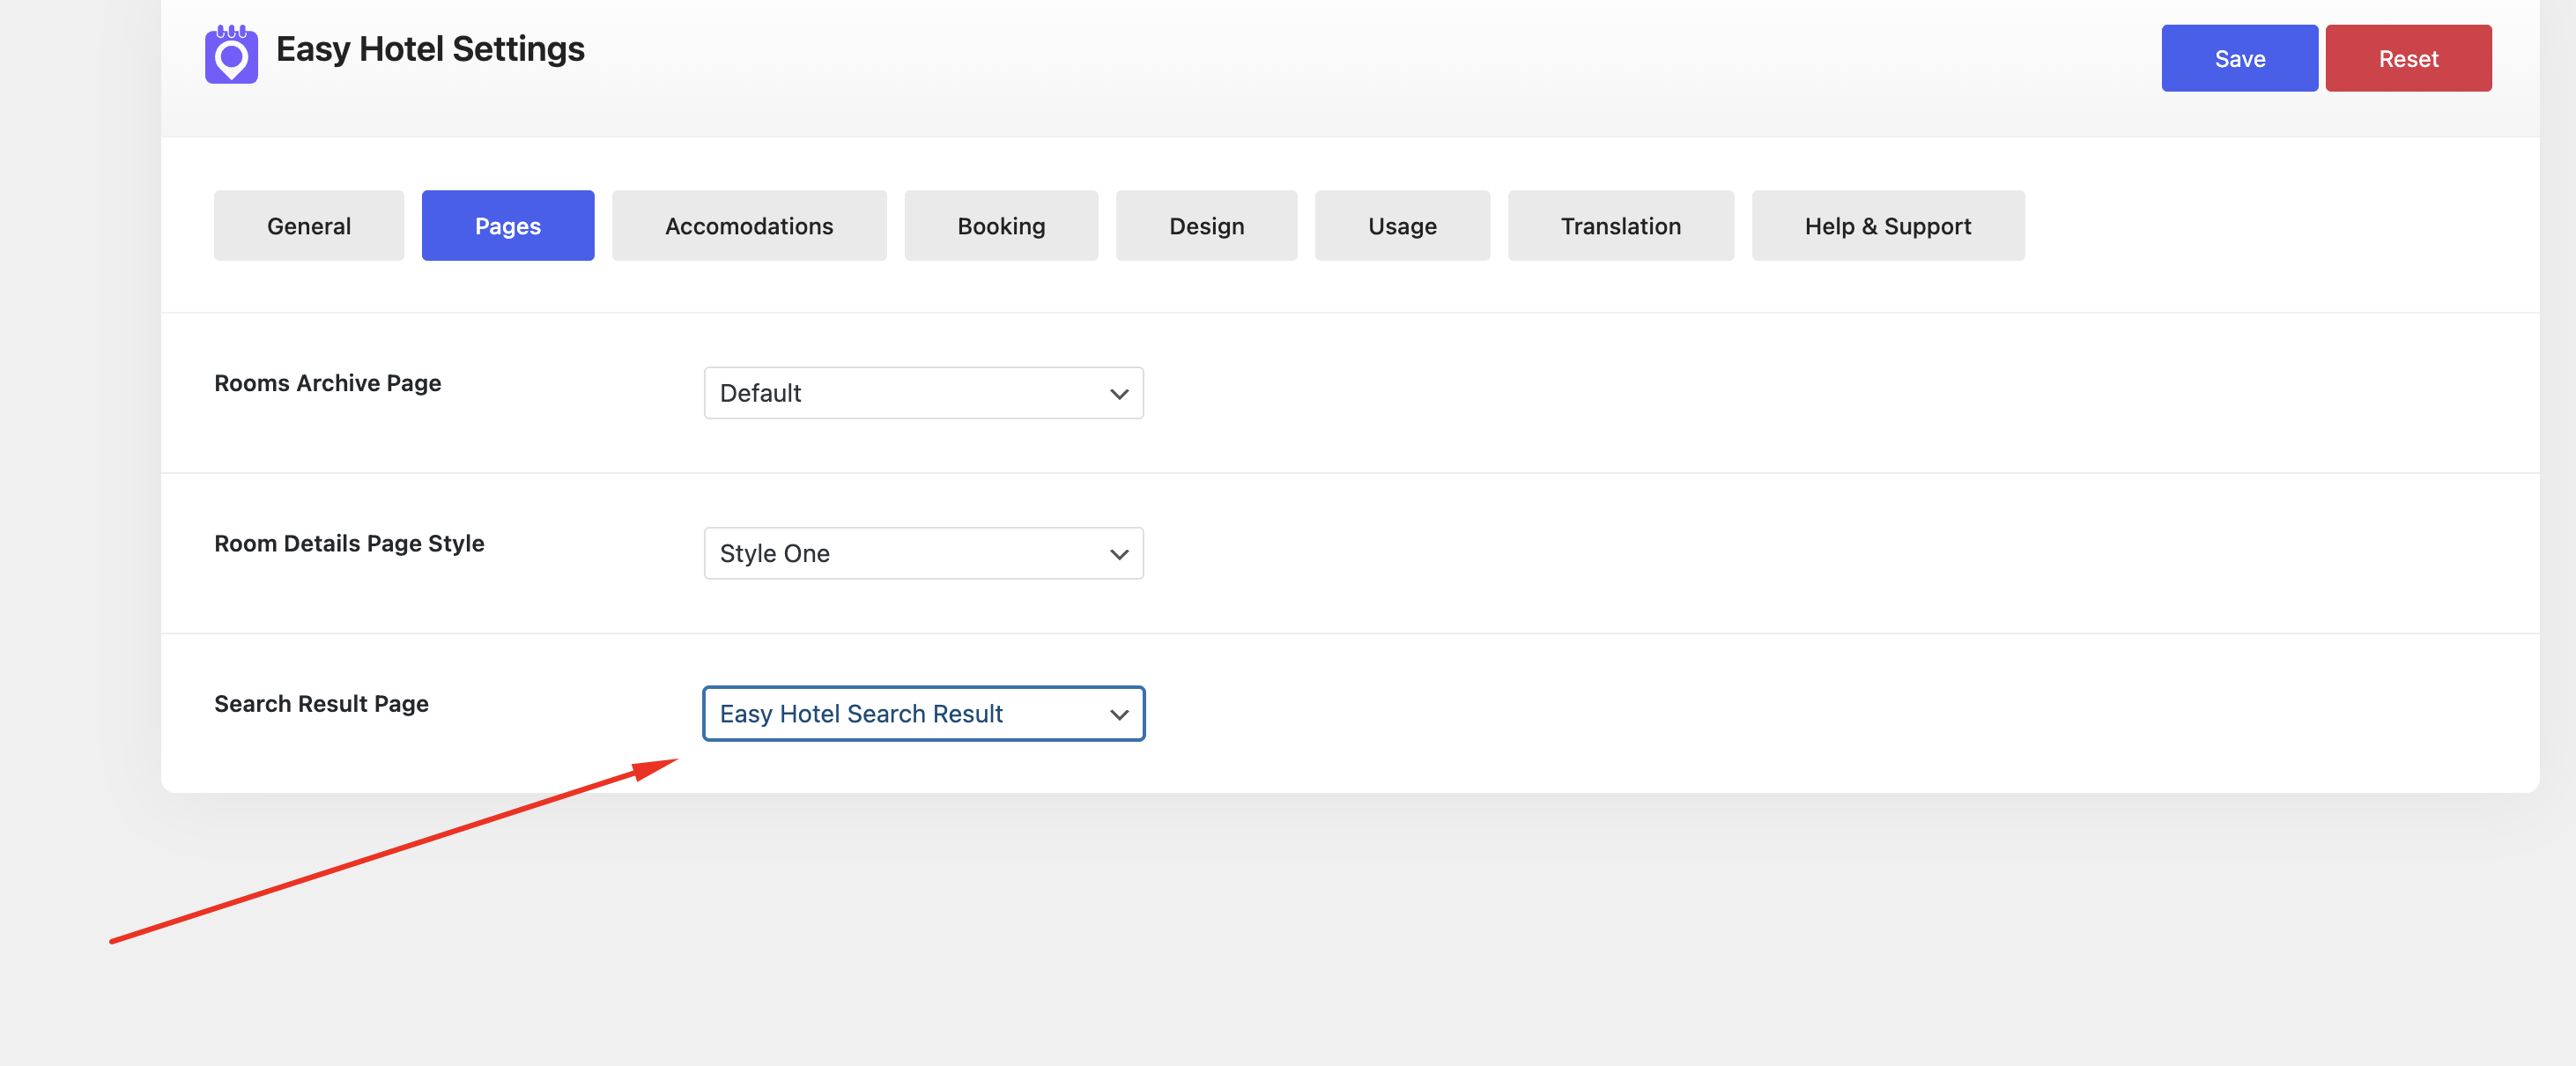Click chevron arrow on Style One dropdown
Screen dimensions: 2576x1066
coord(1118,554)
